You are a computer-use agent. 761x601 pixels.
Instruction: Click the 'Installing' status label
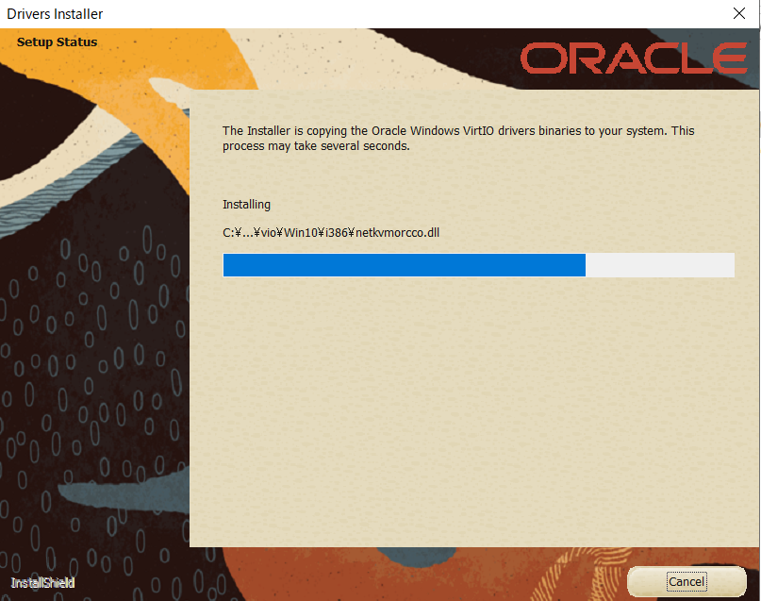[246, 205]
